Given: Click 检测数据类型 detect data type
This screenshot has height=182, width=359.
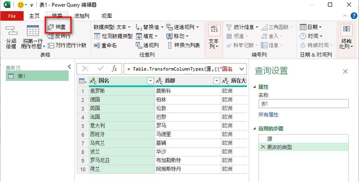Looking at the screenshot, I should click(114, 36).
